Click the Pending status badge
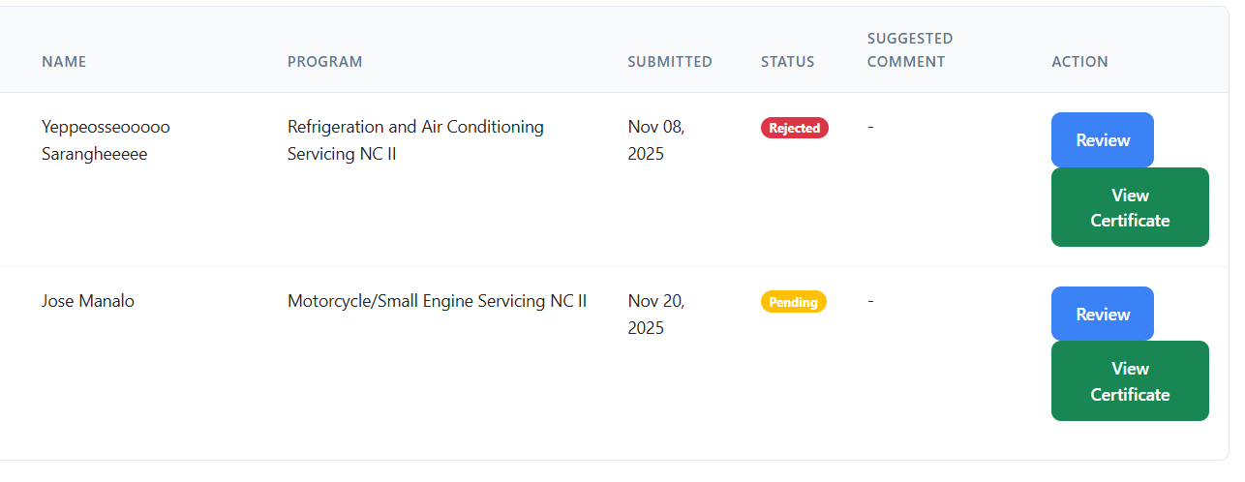1245x482 pixels. [793, 302]
